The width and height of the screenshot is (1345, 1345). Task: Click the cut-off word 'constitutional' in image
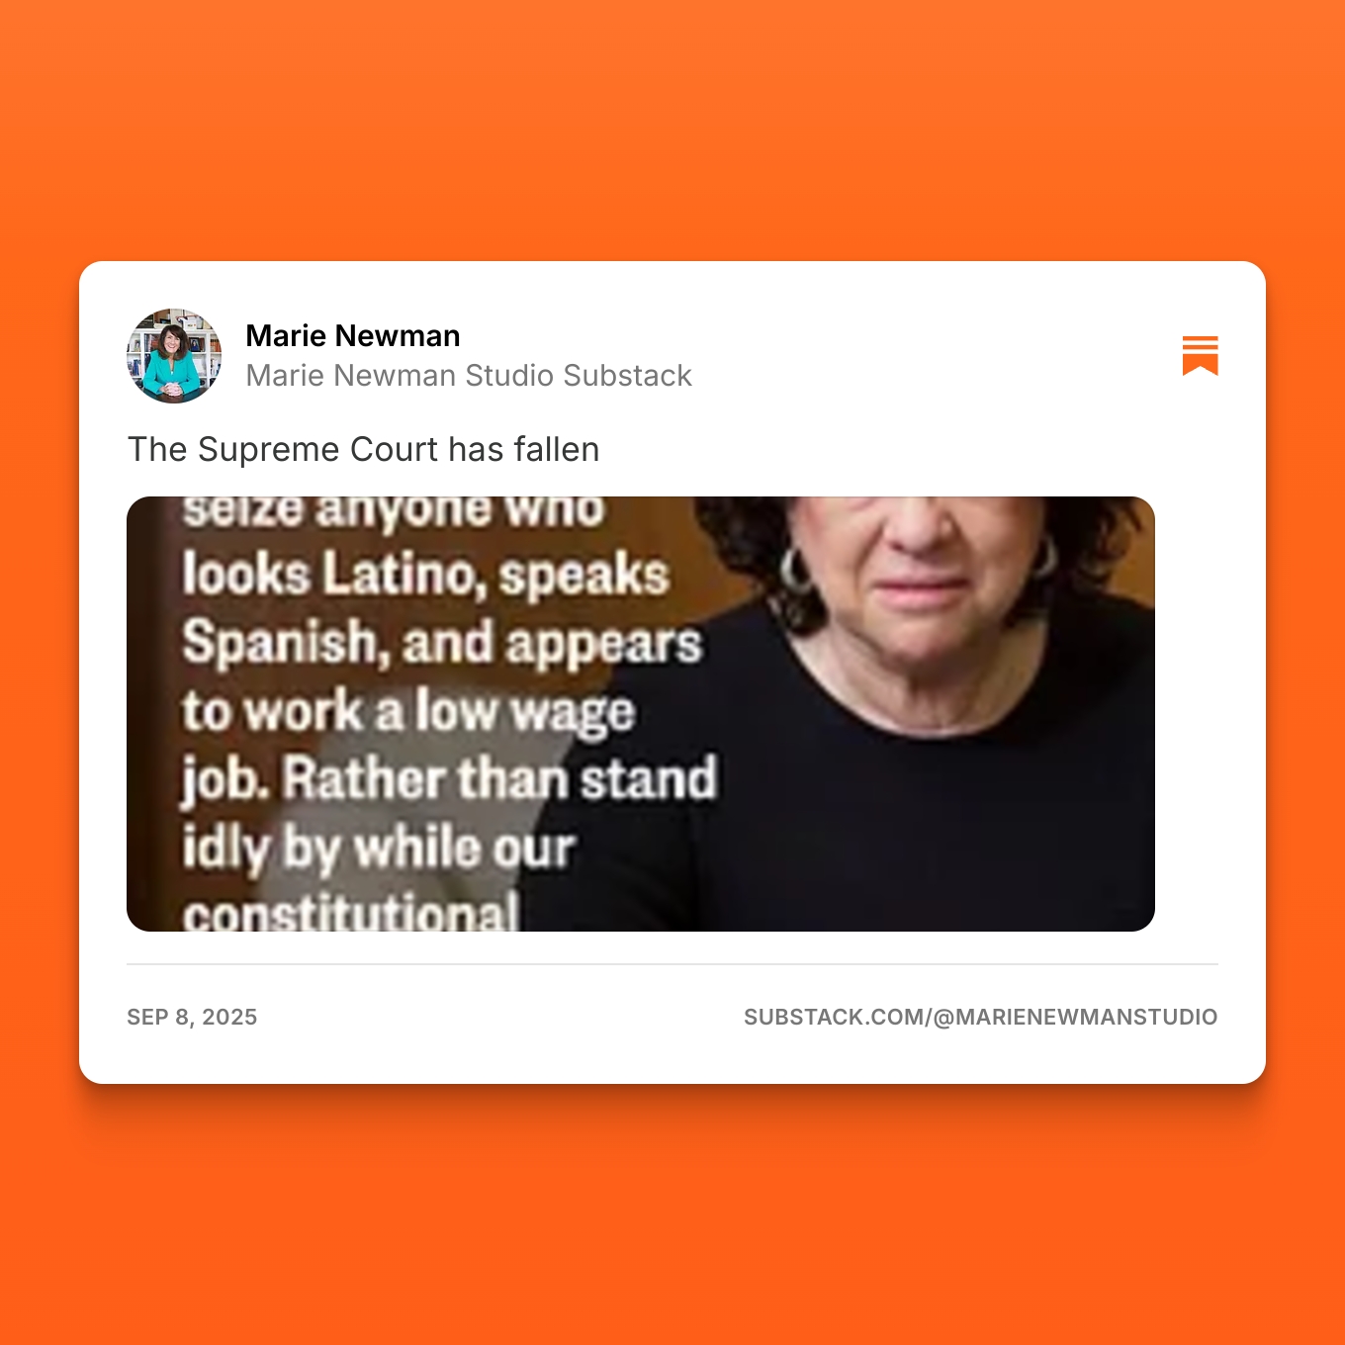pyautogui.click(x=350, y=912)
